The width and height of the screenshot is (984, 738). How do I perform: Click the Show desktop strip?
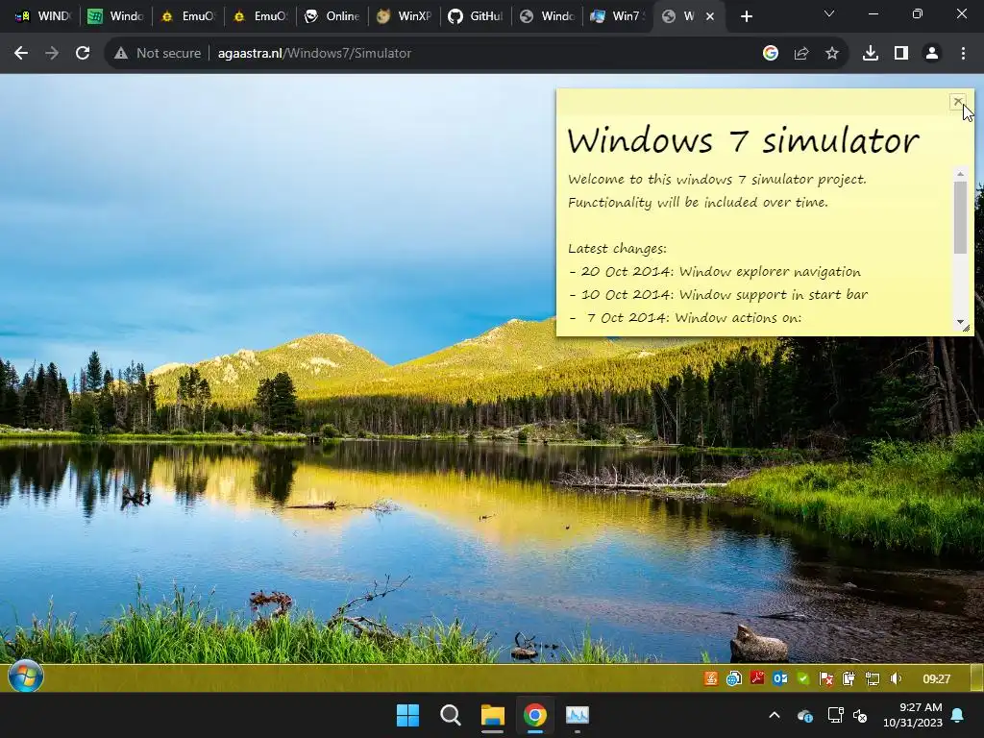point(977,677)
